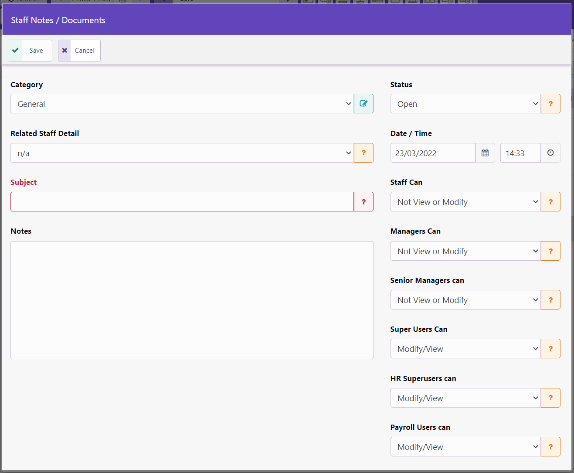Click help icon for Staff Can
Viewport: 574px width, 473px height.
click(550, 202)
